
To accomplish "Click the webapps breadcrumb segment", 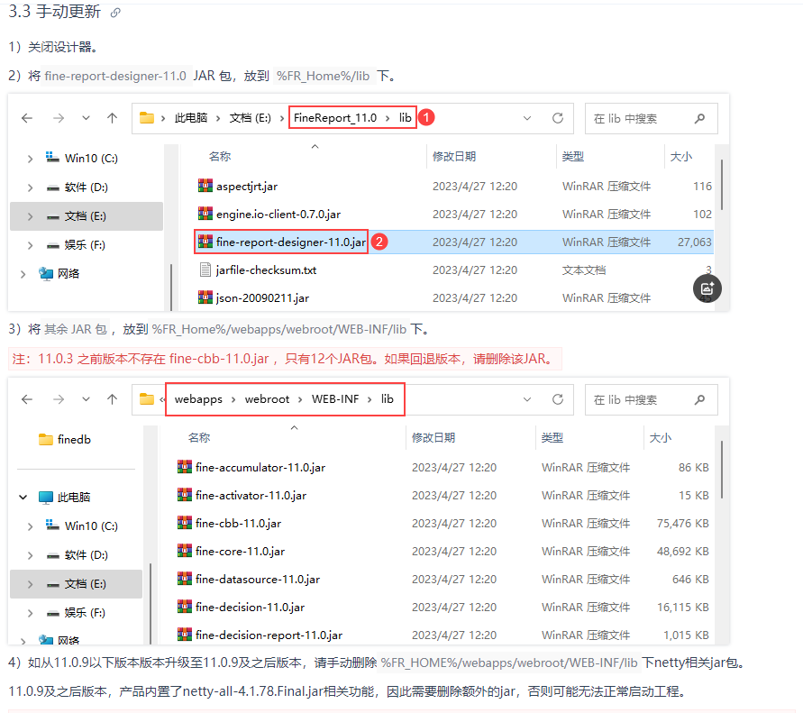I will point(198,399).
